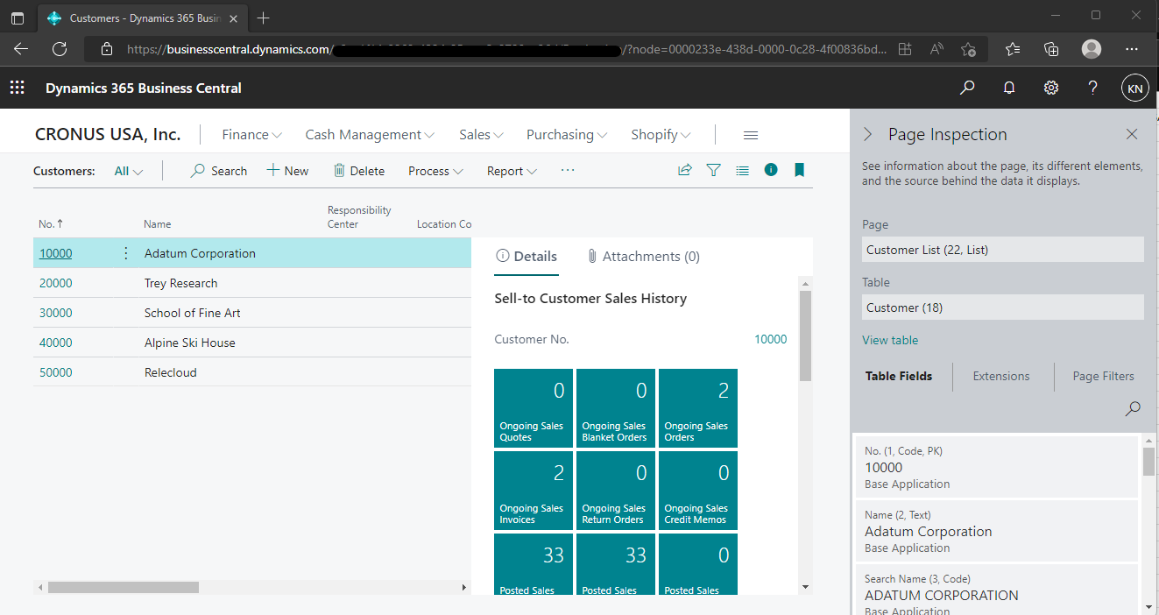Click the FactBox vertical scrollbar
This screenshot has width=1159, height=615.
tap(806, 336)
